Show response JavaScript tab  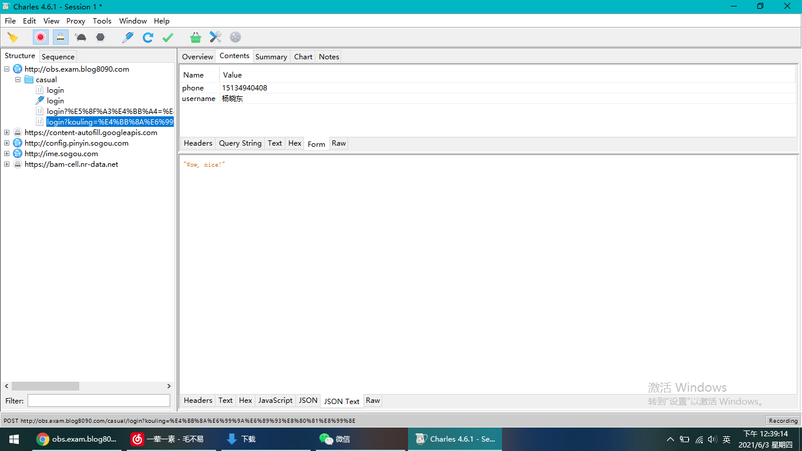tap(275, 400)
